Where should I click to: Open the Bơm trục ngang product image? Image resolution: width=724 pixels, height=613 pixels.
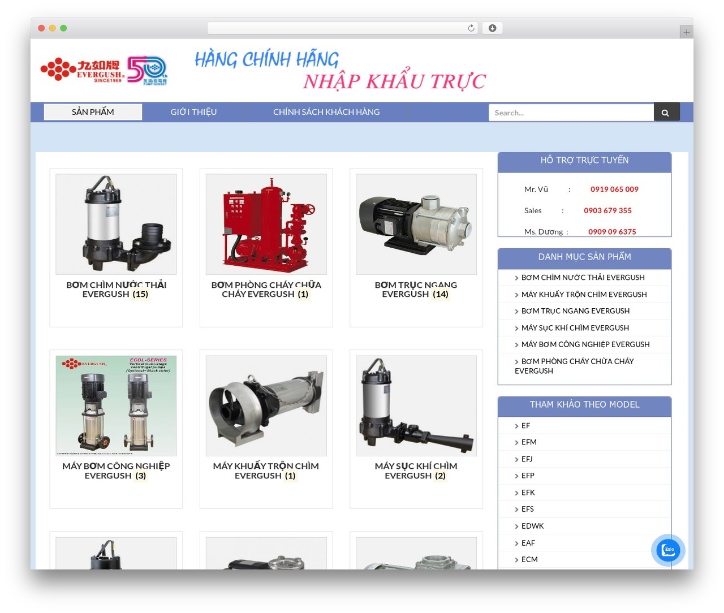click(416, 224)
